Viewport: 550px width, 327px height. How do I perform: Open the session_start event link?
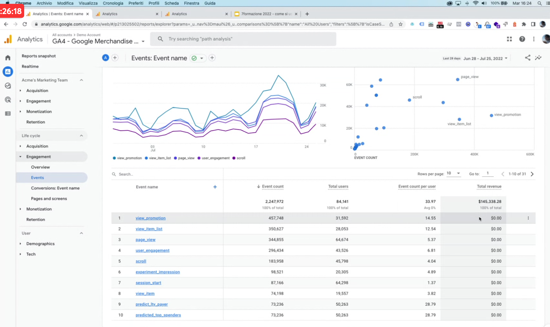(x=148, y=283)
